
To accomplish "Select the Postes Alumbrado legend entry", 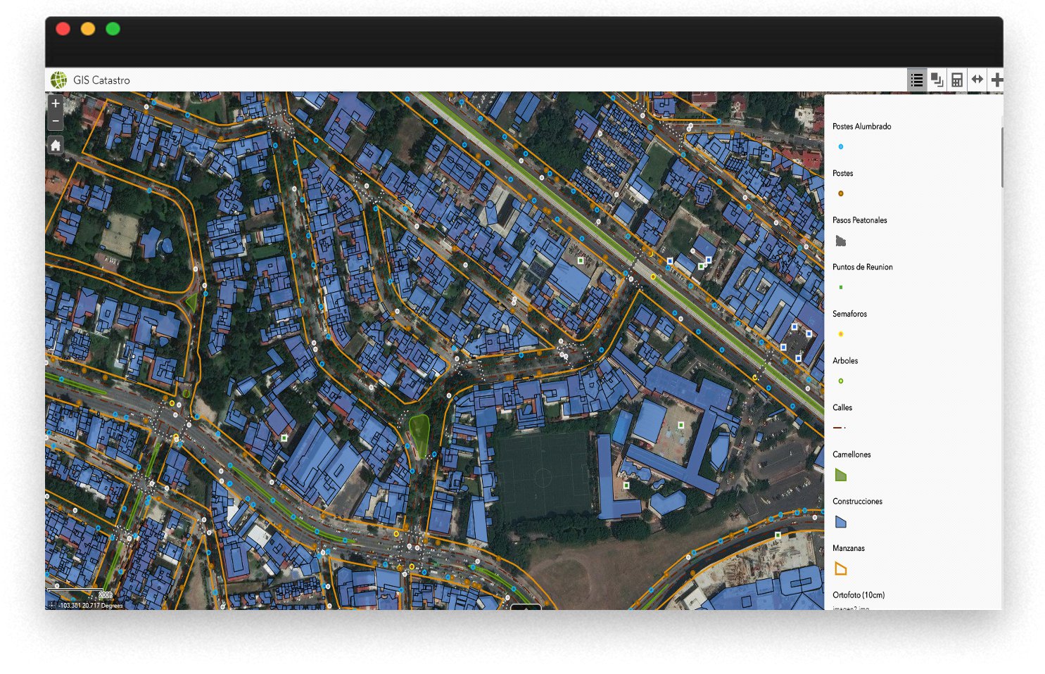I will tap(861, 127).
